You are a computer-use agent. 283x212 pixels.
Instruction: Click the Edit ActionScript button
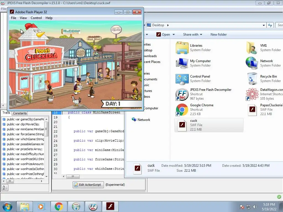point(88,185)
